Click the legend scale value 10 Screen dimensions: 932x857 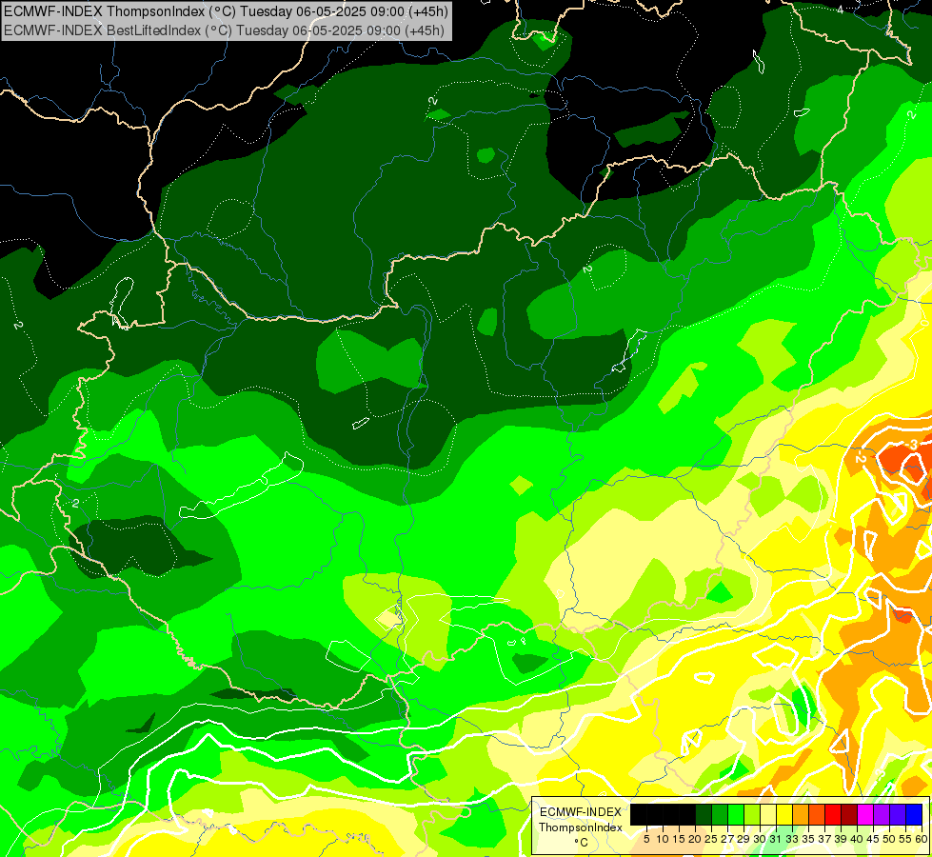[x=663, y=839]
